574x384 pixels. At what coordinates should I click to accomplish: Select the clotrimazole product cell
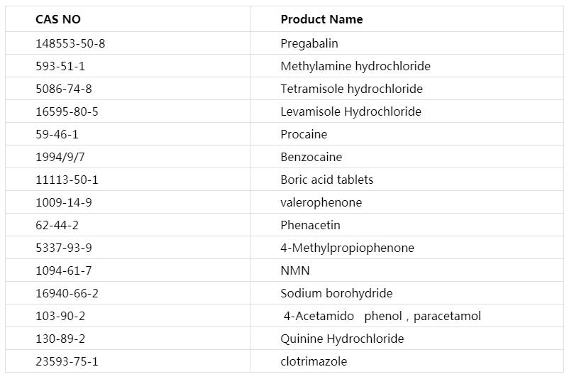(x=314, y=361)
